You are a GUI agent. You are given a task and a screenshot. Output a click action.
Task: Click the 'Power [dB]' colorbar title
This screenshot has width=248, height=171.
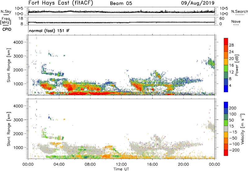[237, 65]
